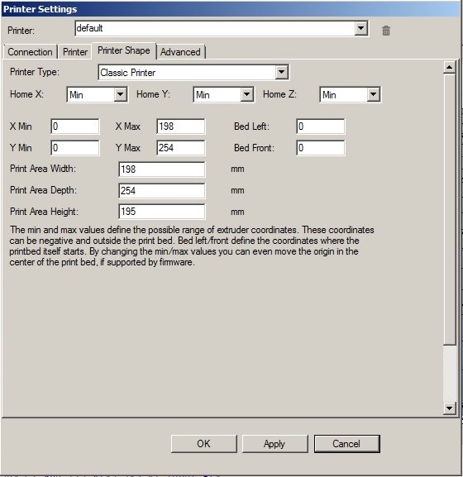
Task: Focus the Y Max value field
Action: [181, 148]
